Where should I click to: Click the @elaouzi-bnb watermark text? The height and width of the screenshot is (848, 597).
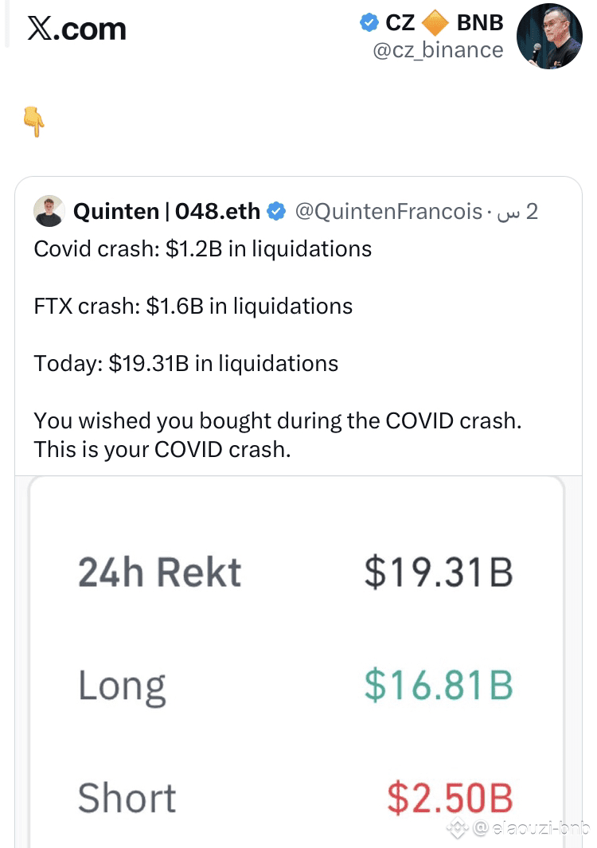pyautogui.click(x=531, y=829)
